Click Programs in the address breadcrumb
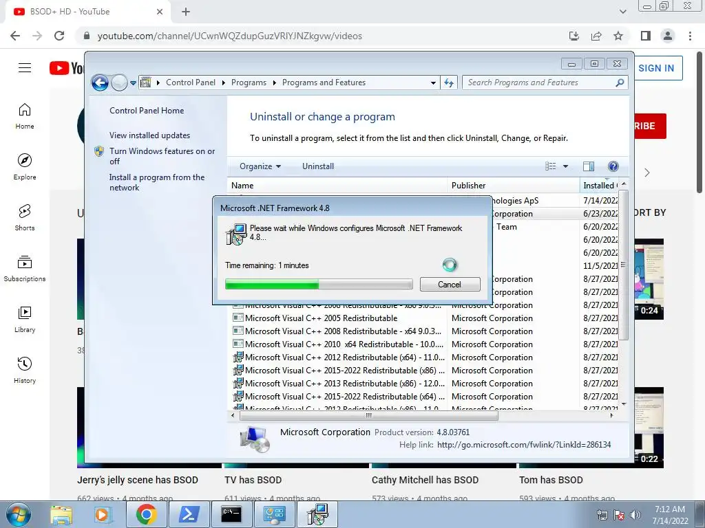This screenshot has height=528, width=705. pyautogui.click(x=249, y=82)
